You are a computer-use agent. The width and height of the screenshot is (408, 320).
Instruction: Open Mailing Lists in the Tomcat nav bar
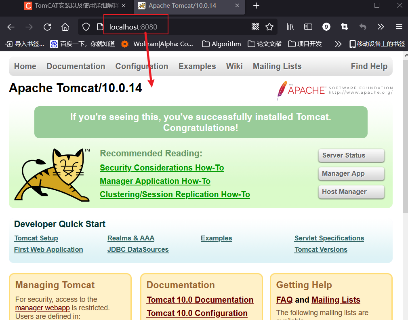(277, 66)
